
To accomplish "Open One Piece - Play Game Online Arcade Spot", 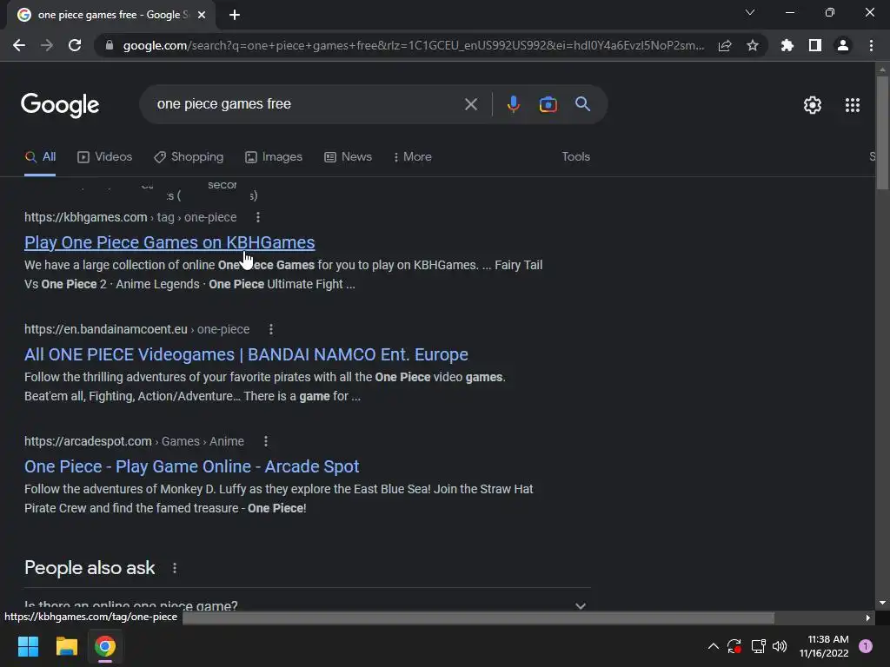I will [192, 466].
